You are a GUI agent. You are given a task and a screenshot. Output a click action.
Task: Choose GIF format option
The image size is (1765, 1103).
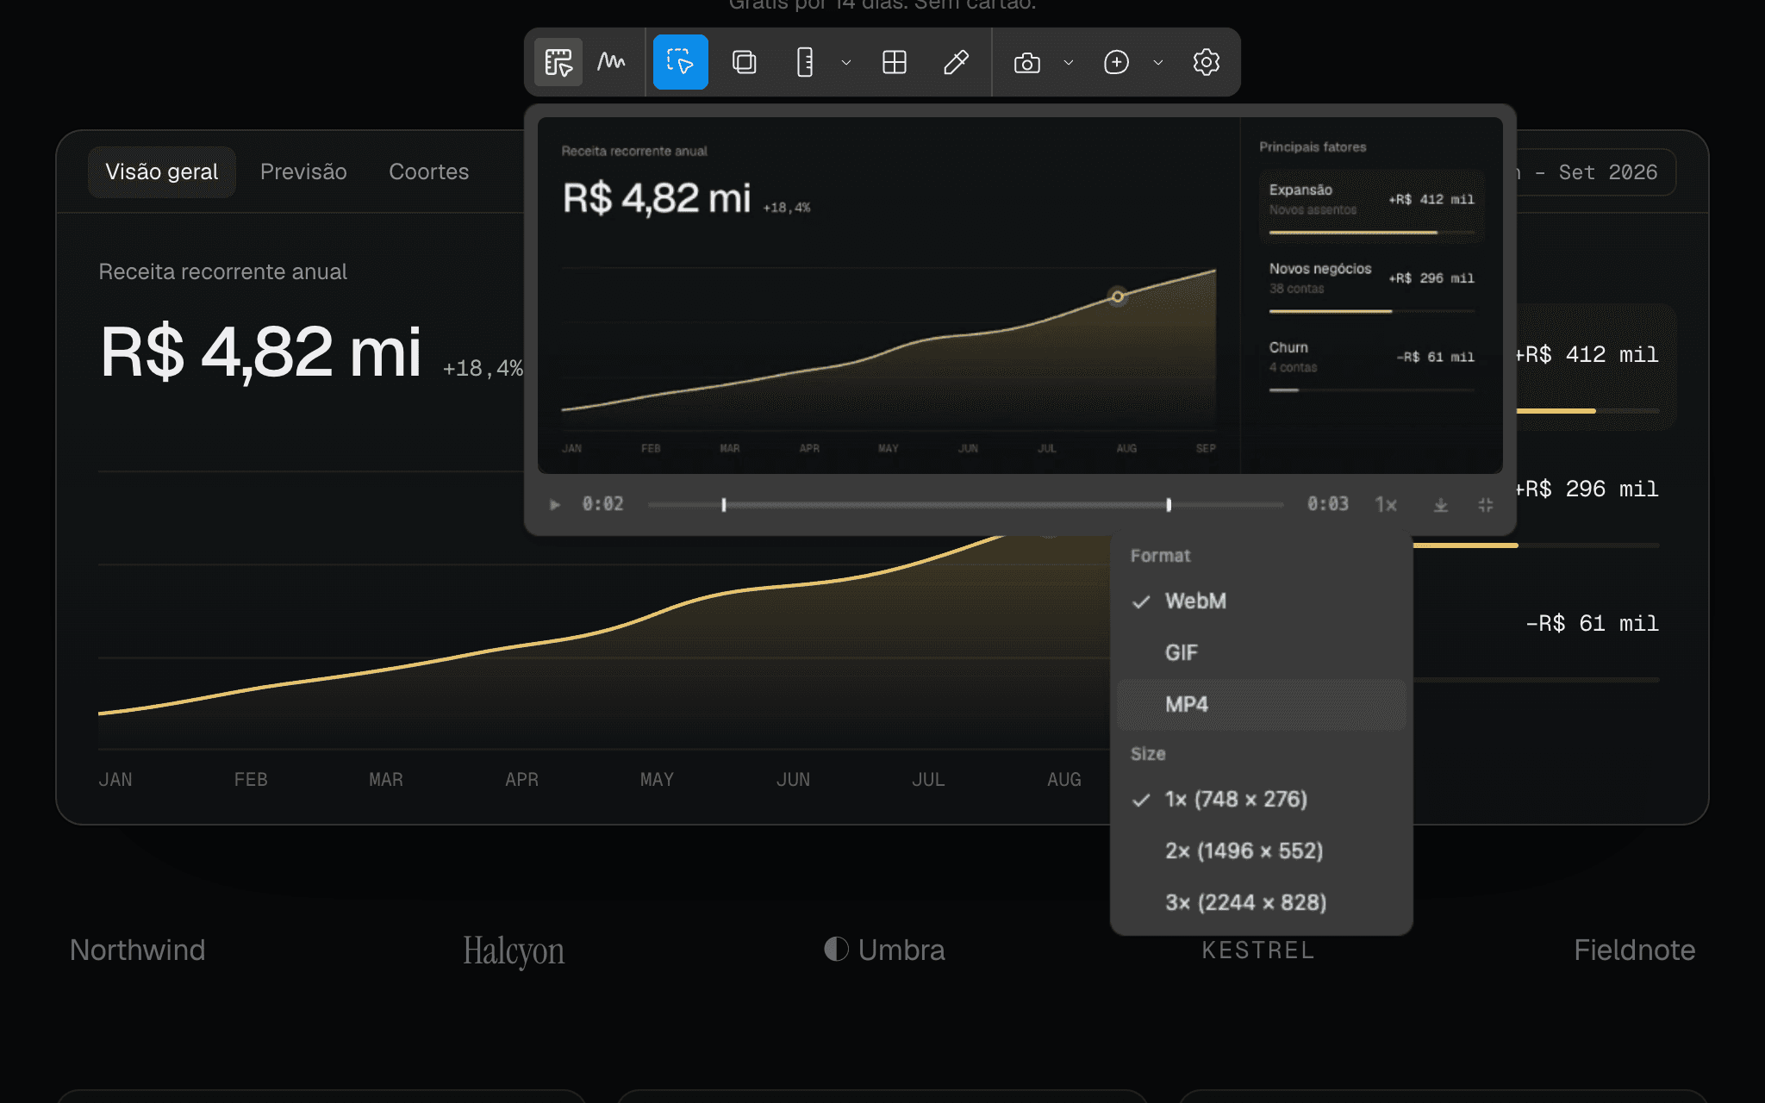pos(1261,652)
